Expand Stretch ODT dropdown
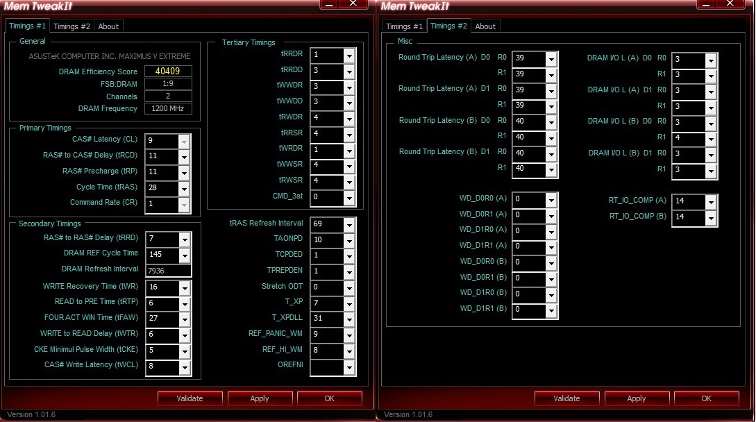The height and width of the screenshot is (422, 756). pos(349,289)
